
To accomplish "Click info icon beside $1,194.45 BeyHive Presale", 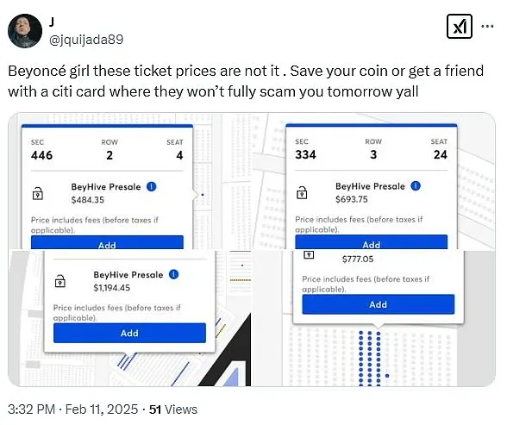I will 173,274.
